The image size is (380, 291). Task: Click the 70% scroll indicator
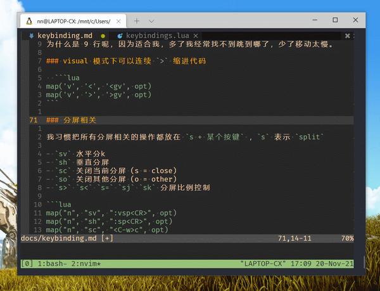347,238
